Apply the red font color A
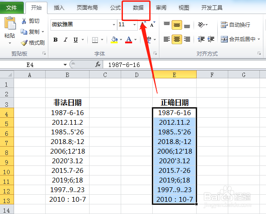The image size is (266, 214). point(129,40)
